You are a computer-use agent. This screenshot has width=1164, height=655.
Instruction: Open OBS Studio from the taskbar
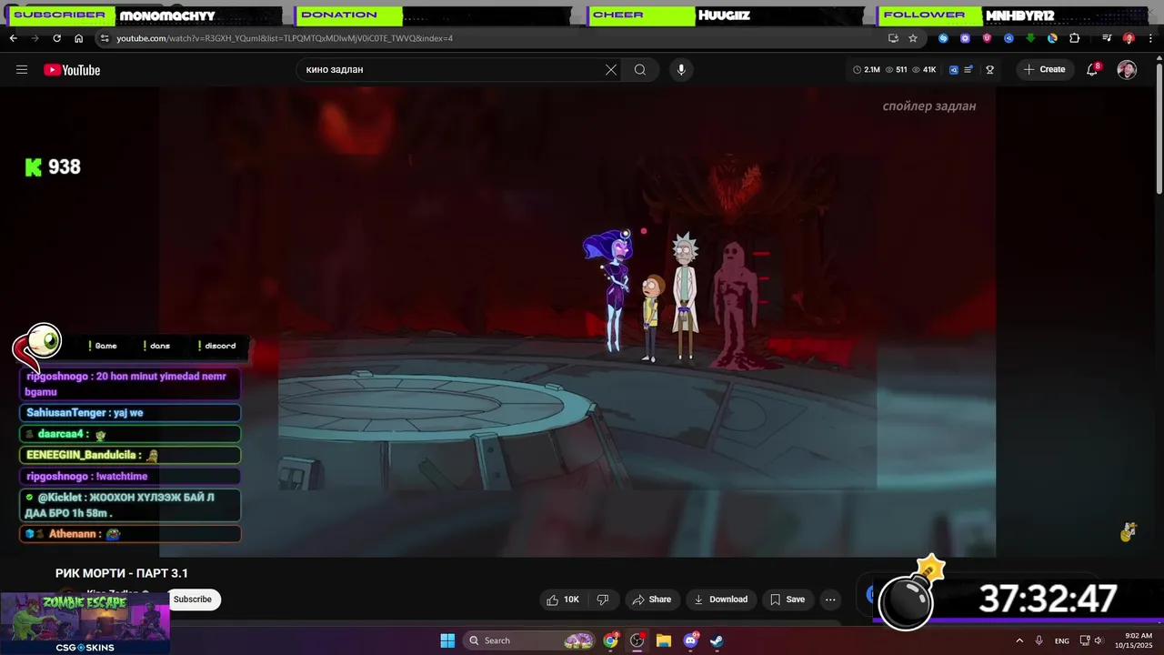(637, 640)
